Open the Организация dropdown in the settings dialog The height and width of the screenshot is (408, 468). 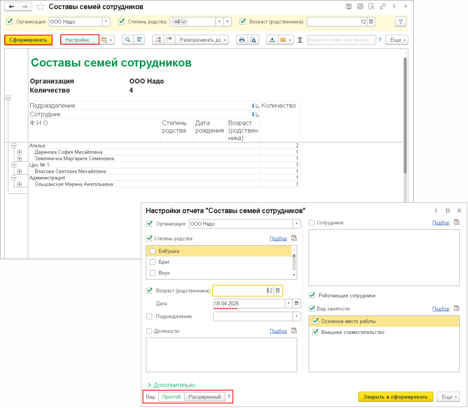click(x=297, y=224)
